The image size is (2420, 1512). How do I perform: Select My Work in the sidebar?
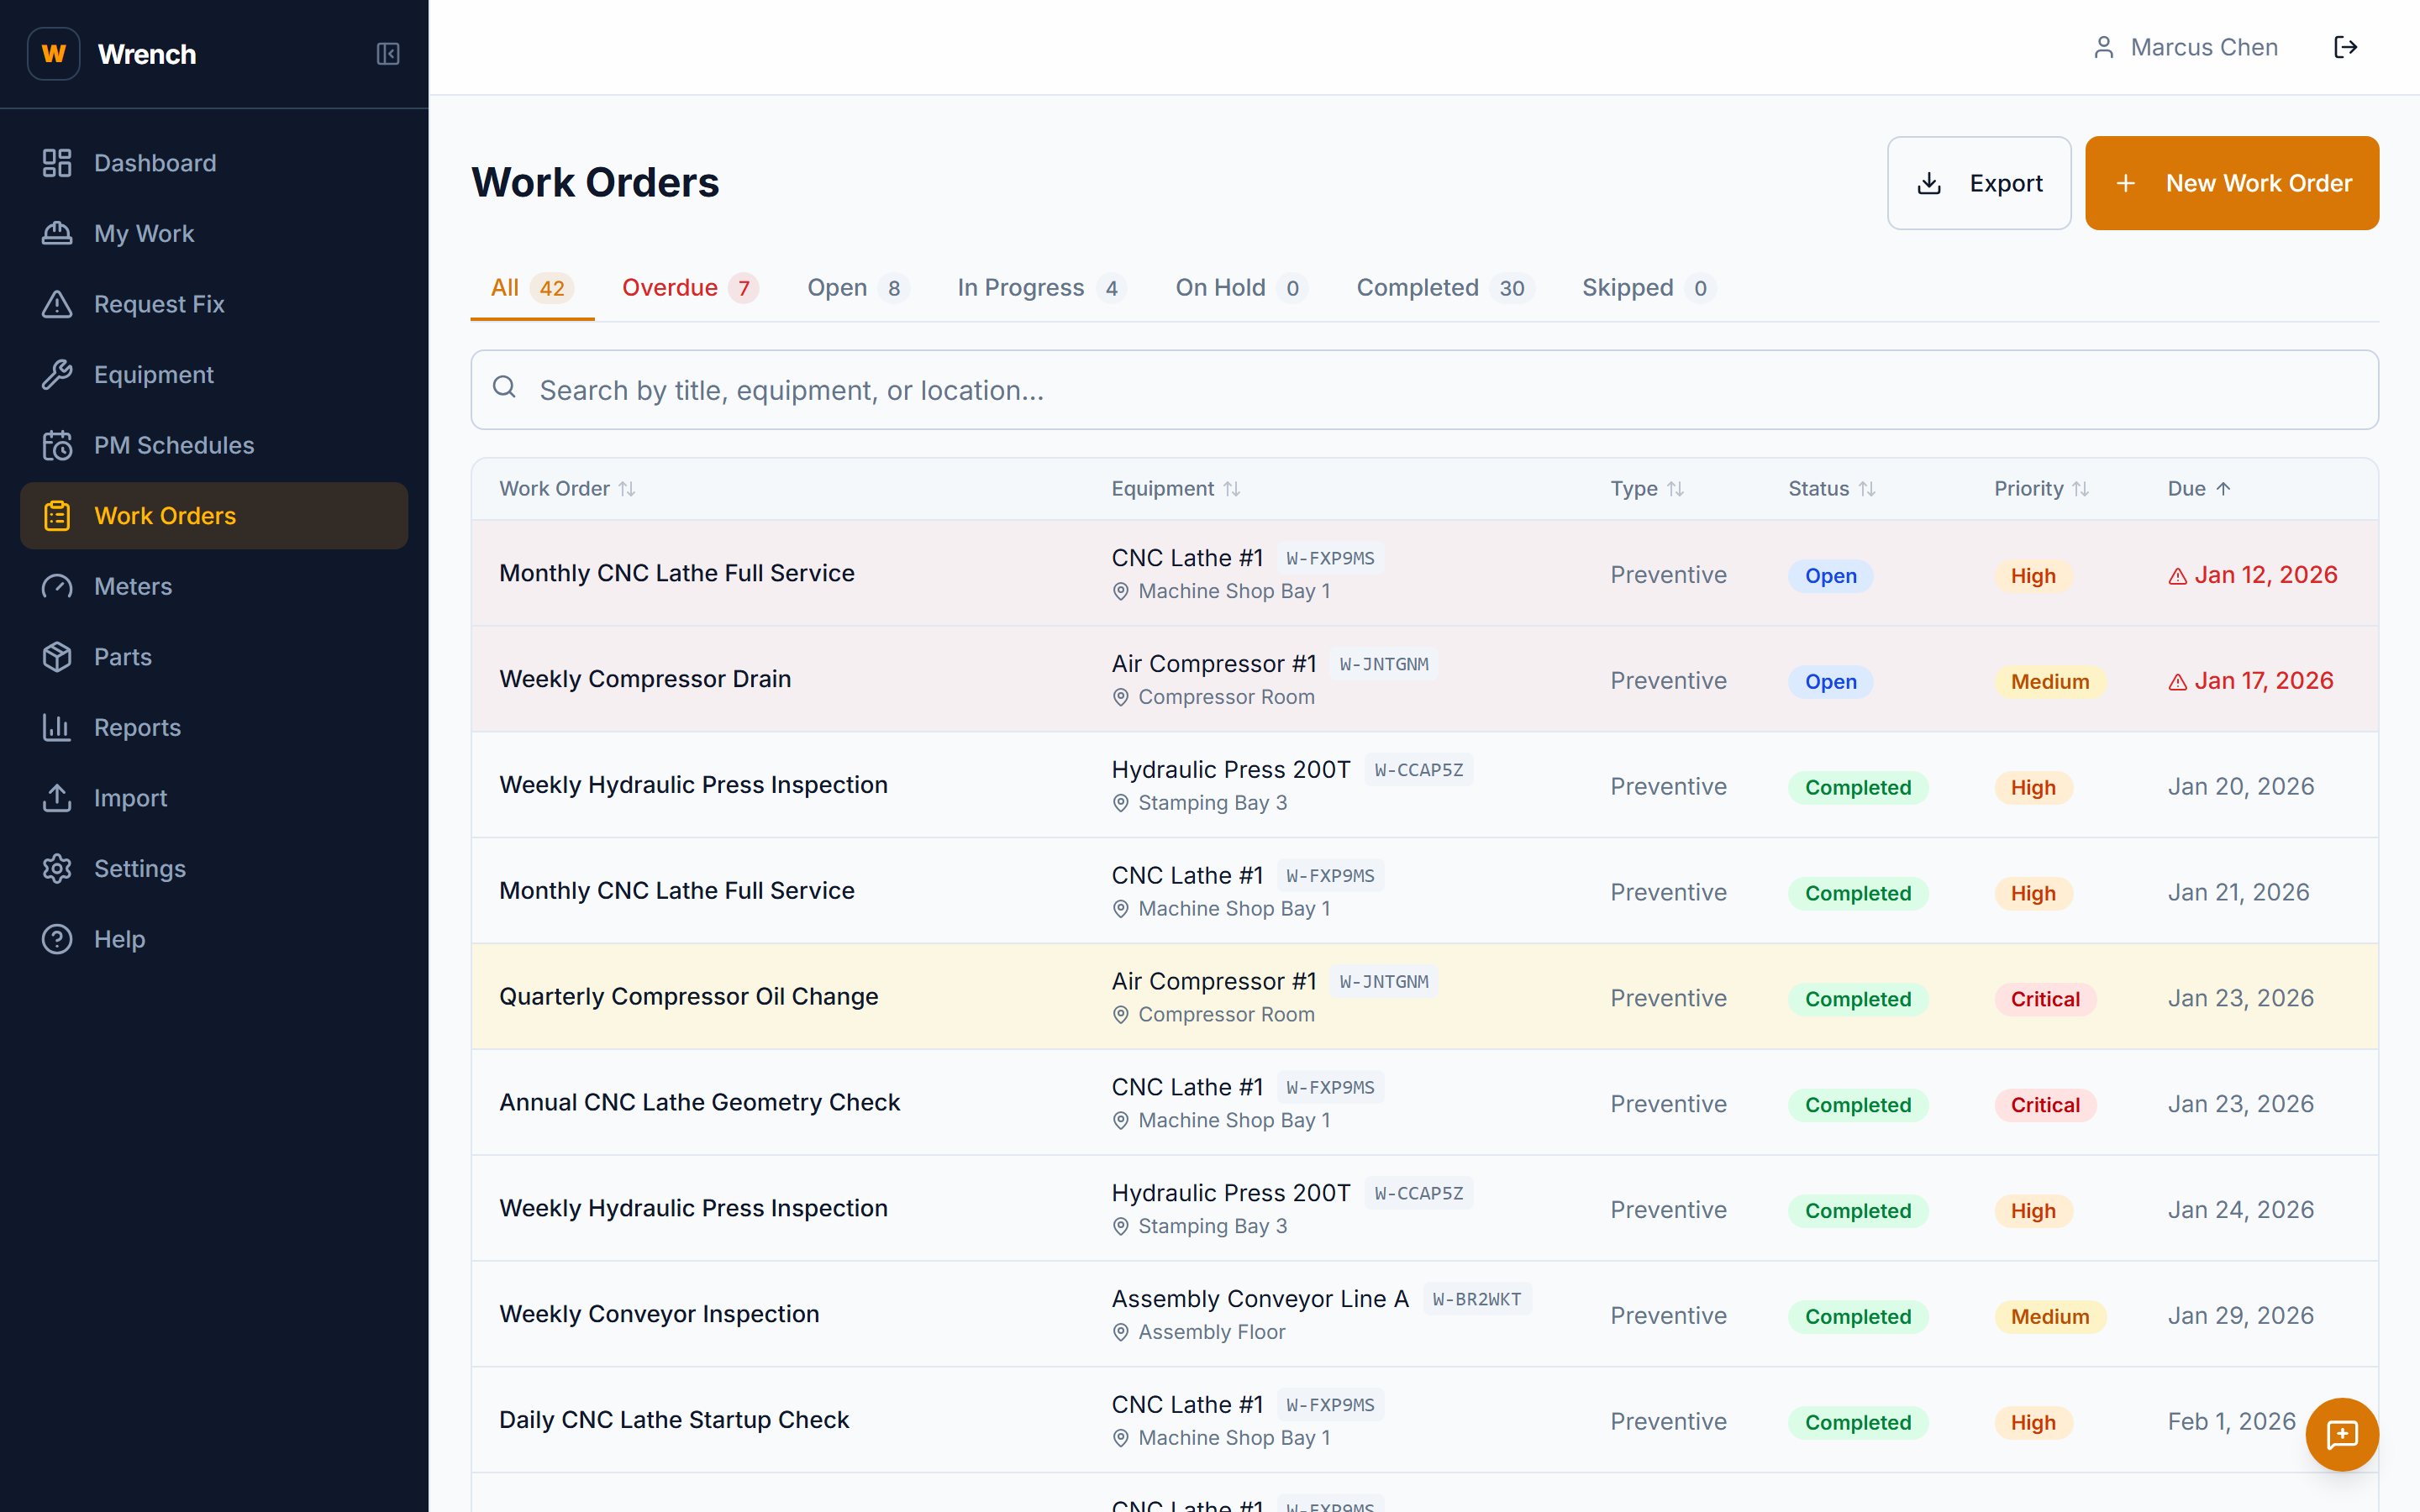144,233
